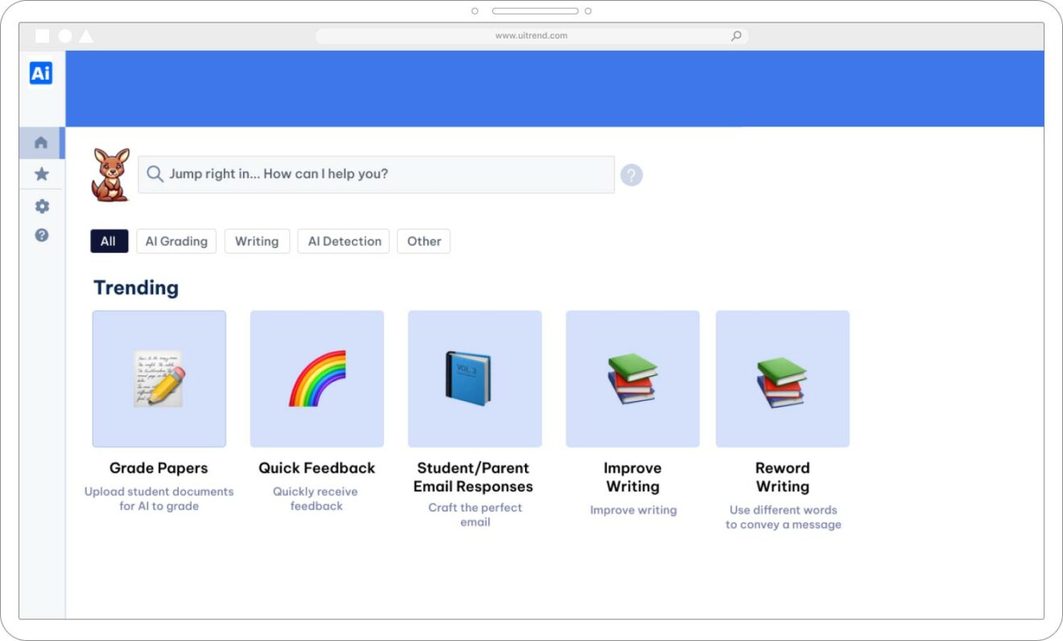Image resolution: width=1063 pixels, height=641 pixels.
Task: Select the All filter chip
Action: tap(109, 241)
